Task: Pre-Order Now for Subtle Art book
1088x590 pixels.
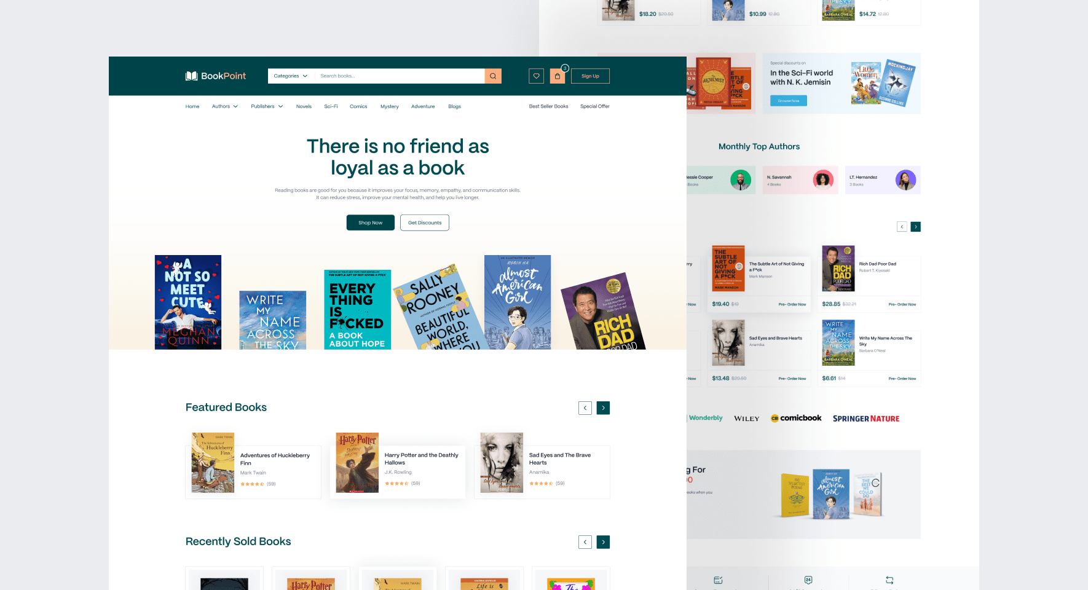Action: [x=792, y=304]
